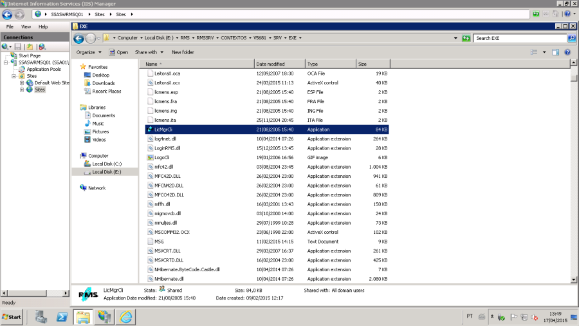Collapse the Sites tree node in Connections
579x326 pixels.
[x=14, y=76]
